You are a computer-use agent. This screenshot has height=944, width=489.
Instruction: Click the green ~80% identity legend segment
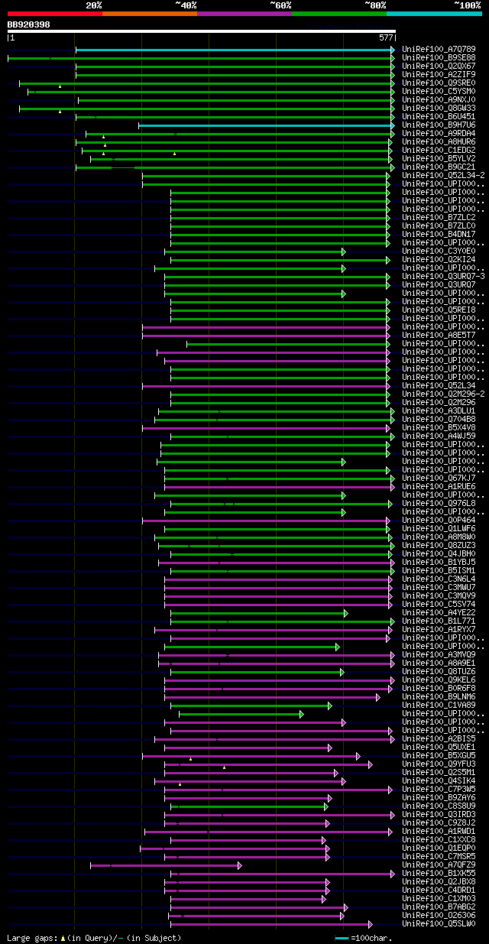tap(338, 13)
